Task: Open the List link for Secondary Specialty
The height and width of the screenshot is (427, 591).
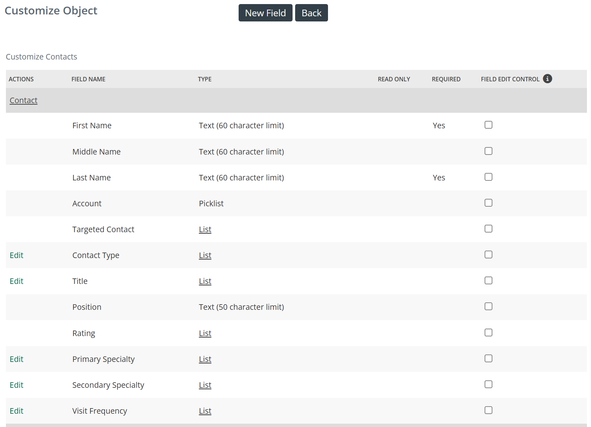Action: (205, 385)
